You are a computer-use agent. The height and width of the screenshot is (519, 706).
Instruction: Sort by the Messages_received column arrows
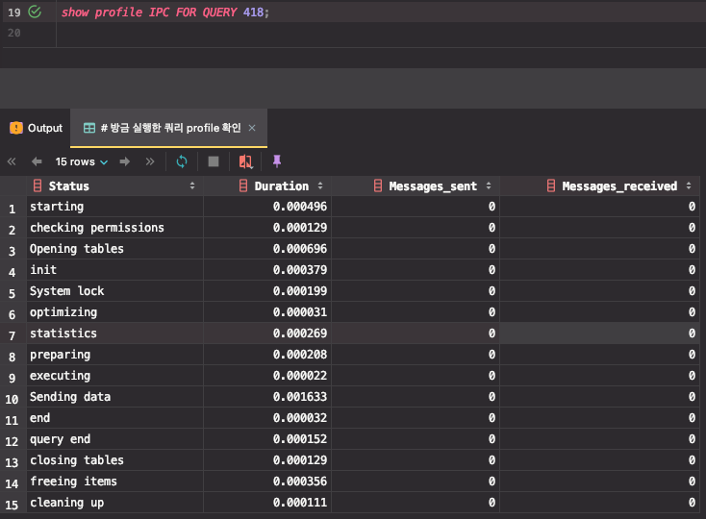tap(689, 185)
